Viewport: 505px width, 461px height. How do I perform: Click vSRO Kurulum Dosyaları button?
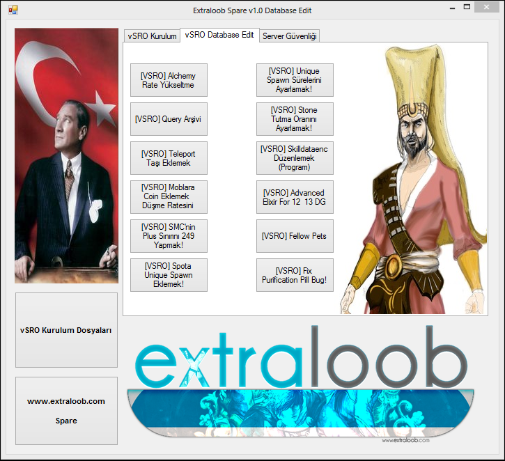point(66,330)
